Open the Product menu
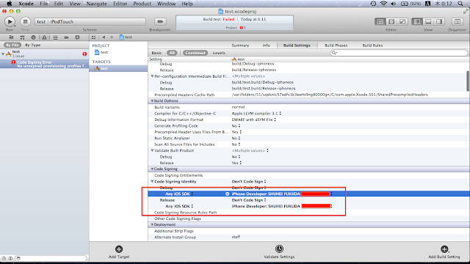The image size is (470, 264). 142,4
